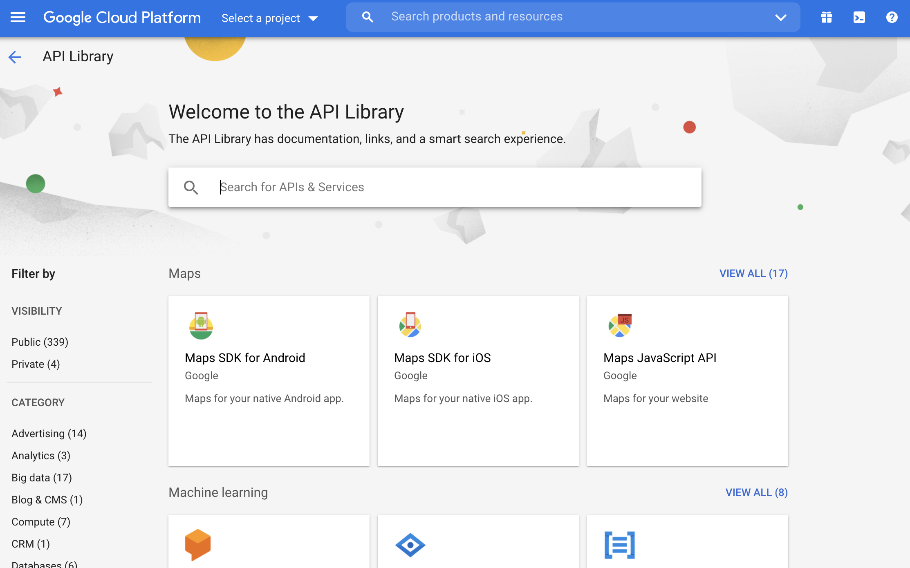Click the Search products and resources field
The height and width of the screenshot is (568, 910).
click(x=572, y=17)
